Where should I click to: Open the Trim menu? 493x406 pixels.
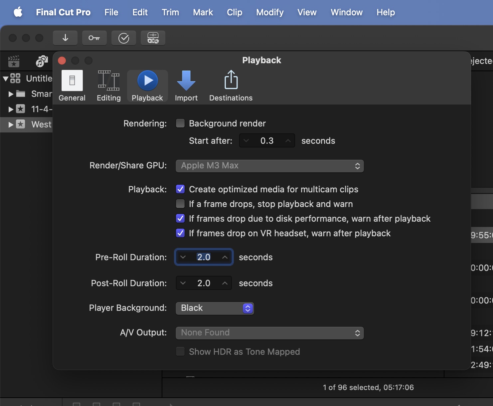170,12
